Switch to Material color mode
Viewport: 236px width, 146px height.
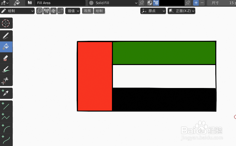coord(150,3)
